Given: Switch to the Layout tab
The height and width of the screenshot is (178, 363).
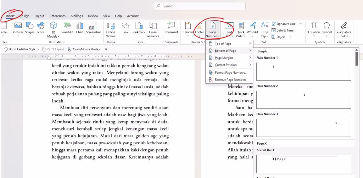Looking at the screenshot, I should coord(39,16).
